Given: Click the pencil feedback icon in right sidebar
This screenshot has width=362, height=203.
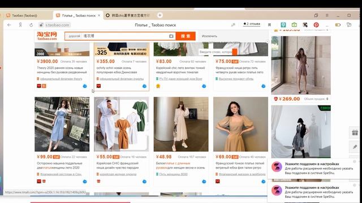Looking at the screenshot, I should coord(355,147).
